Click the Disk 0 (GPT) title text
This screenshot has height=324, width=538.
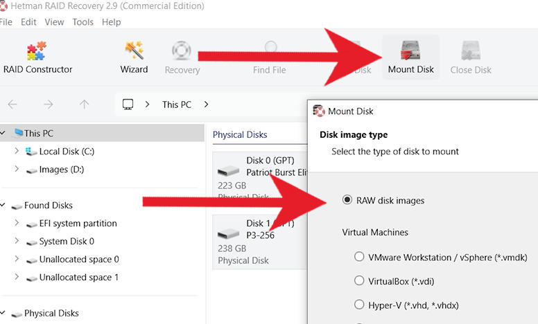[270, 161]
